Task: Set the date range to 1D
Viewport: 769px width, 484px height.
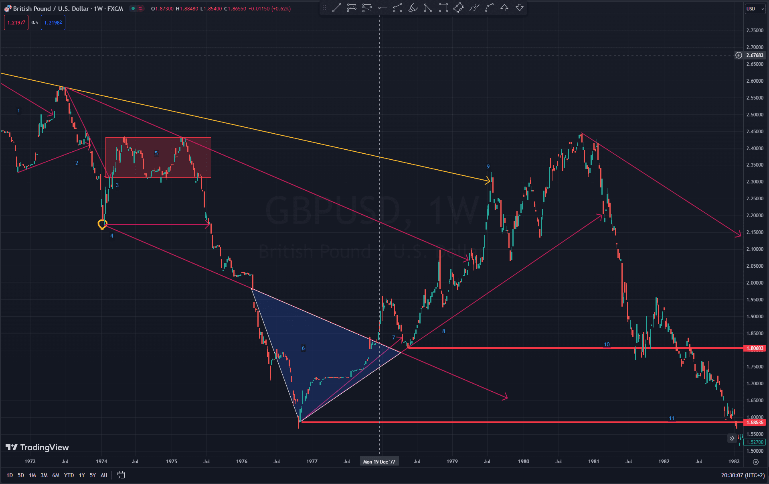Action: (10, 475)
